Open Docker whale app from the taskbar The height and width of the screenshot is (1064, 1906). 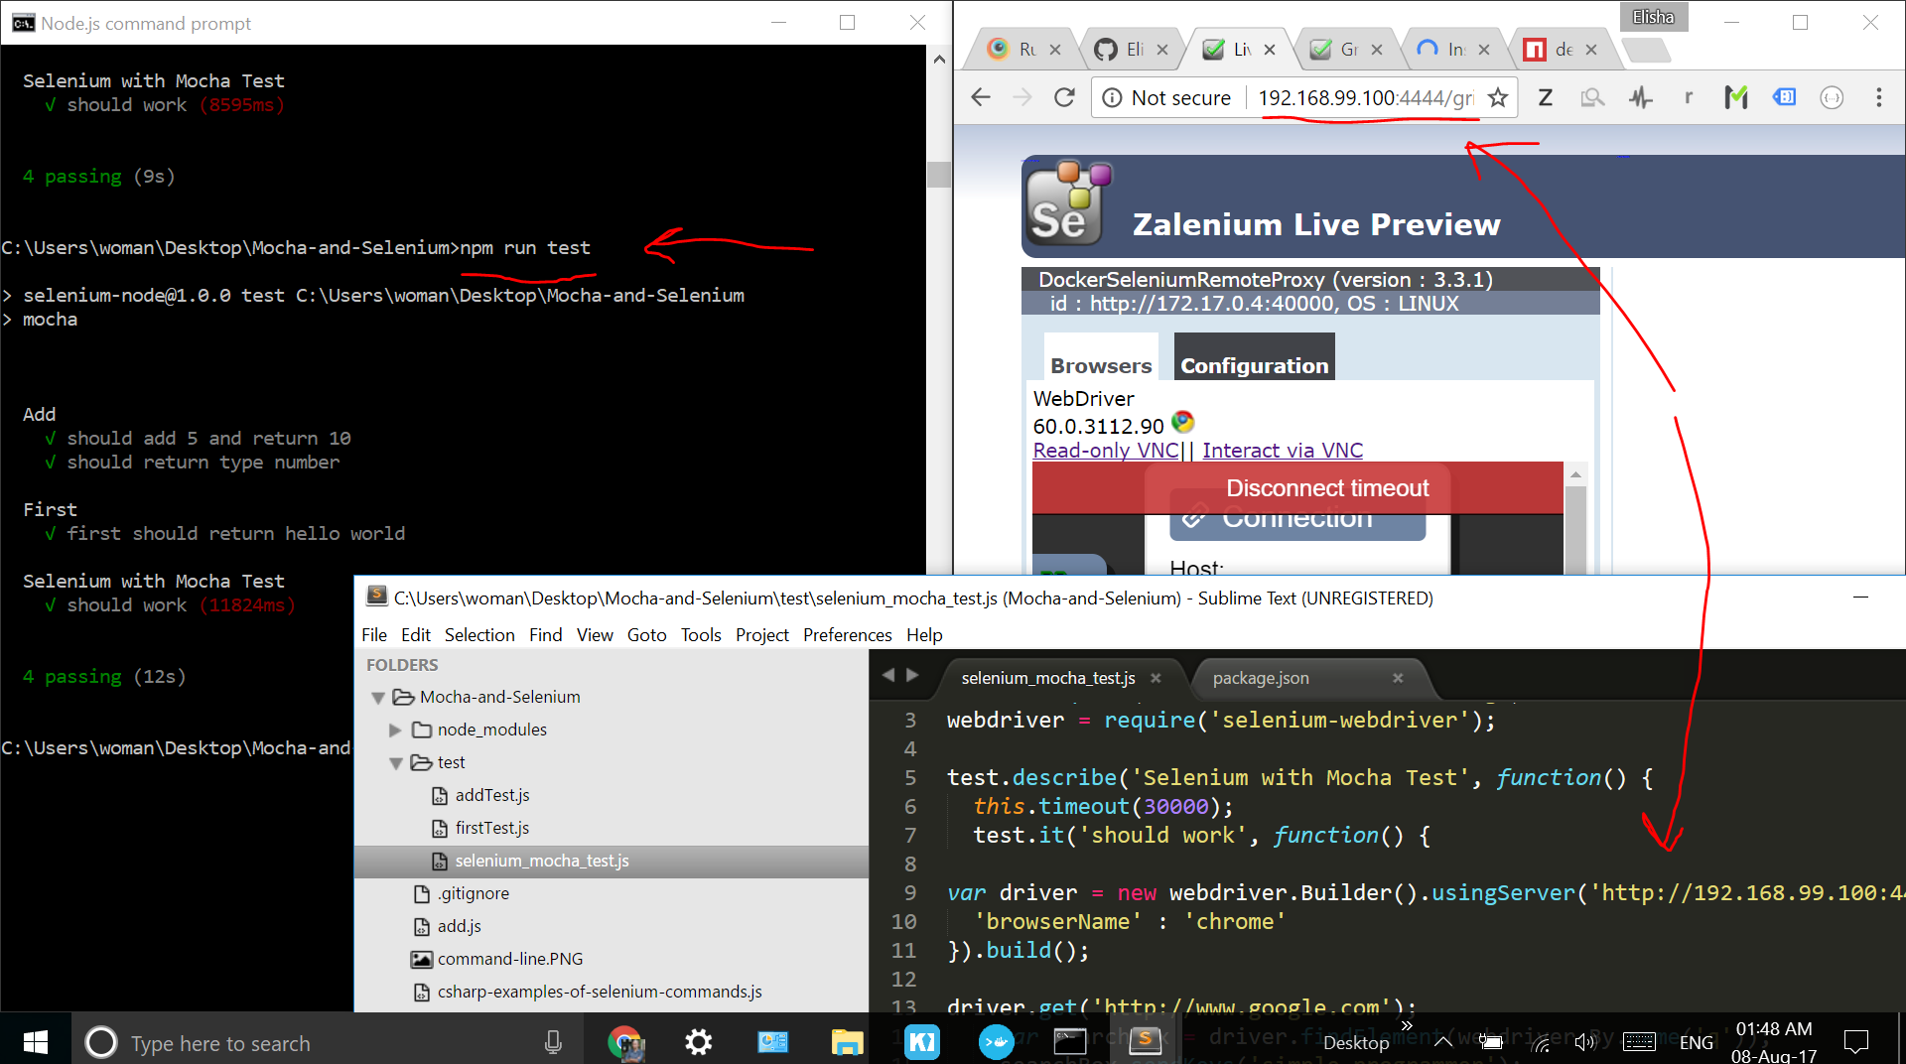[996, 1042]
